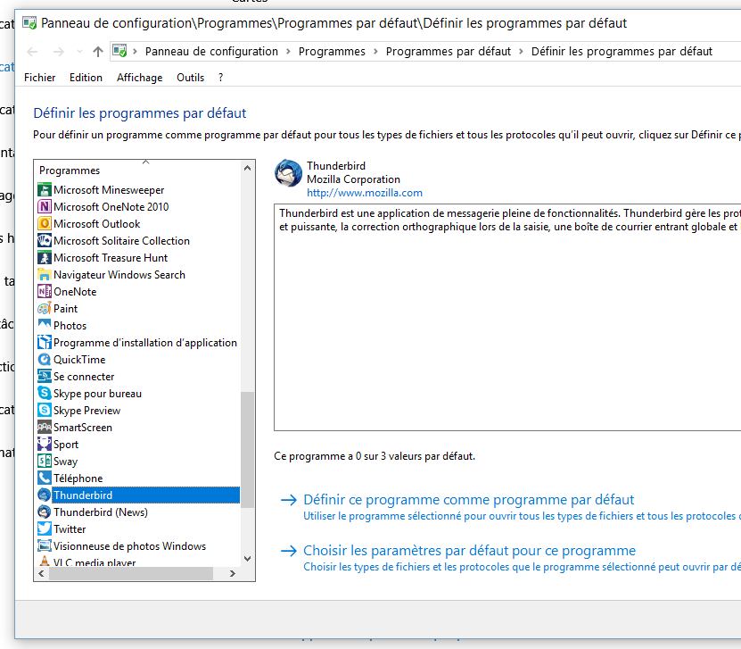Click the SmartScreen icon

coord(44,427)
